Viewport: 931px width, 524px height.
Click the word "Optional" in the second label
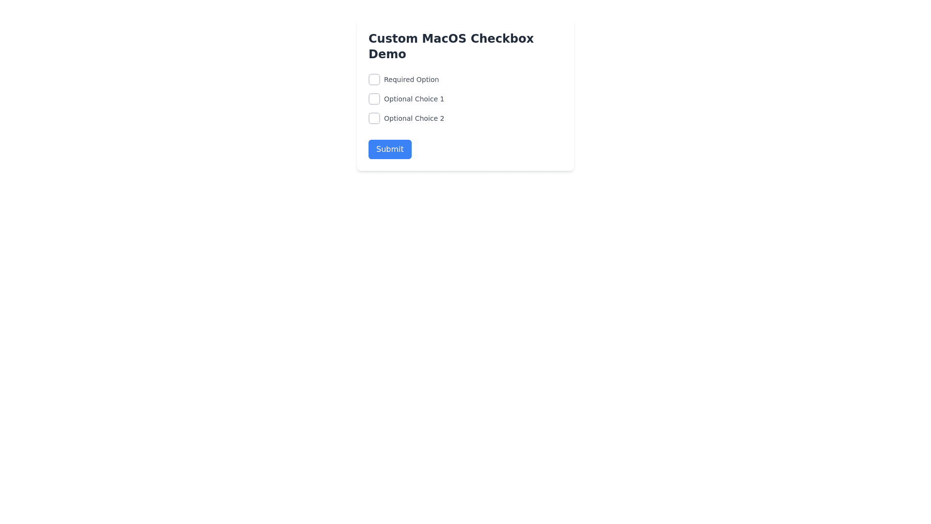tap(398, 99)
